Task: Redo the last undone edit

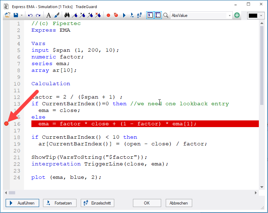Action: (38, 15)
